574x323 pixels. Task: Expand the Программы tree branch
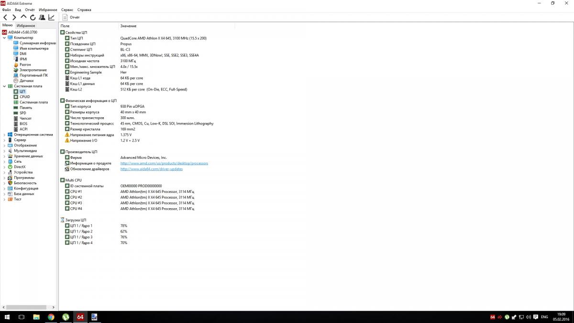[x=4, y=178]
